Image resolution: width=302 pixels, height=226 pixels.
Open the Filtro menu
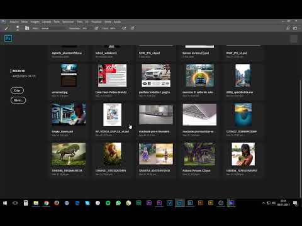(x=79, y=22)
